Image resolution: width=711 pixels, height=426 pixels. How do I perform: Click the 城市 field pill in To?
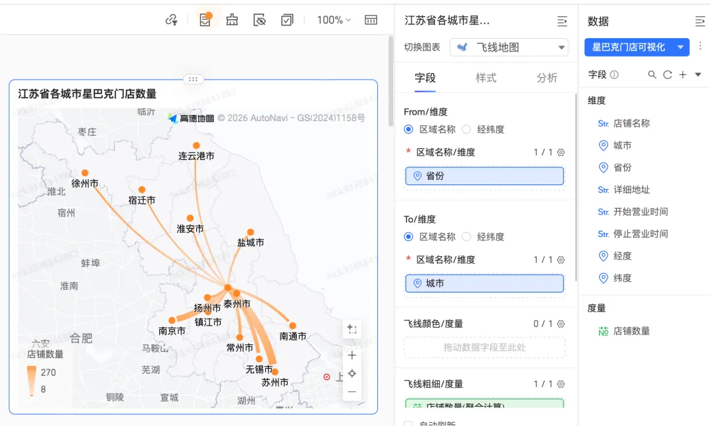coord(485,284)
